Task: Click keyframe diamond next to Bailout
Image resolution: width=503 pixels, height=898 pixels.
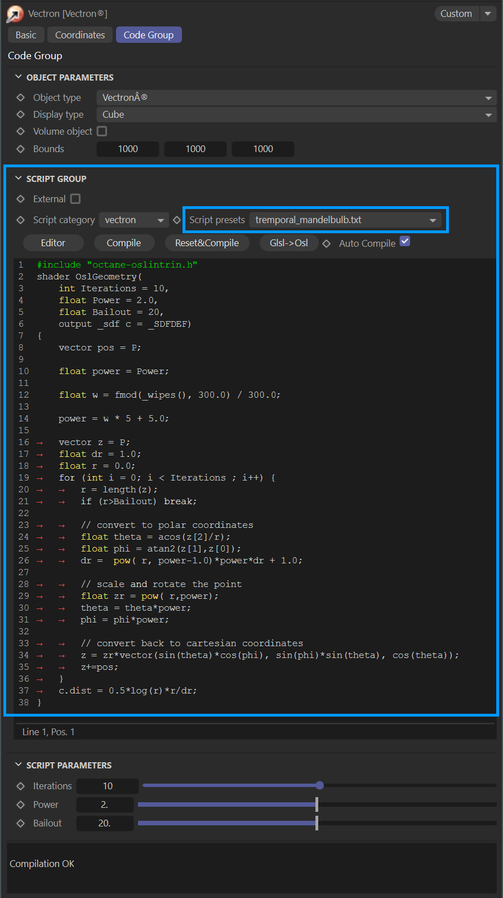Action: click(21, 823)
